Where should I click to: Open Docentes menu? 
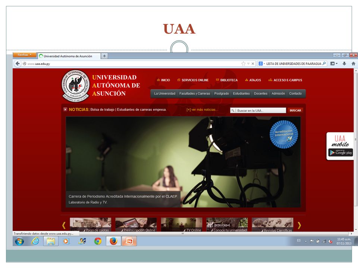click(x=261, y=93)
